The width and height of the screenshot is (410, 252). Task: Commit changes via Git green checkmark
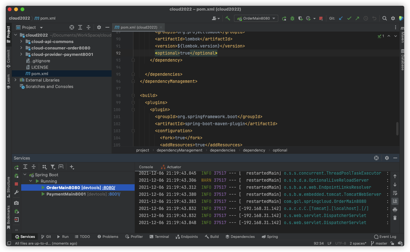pyautogui.click(x=349, y=18)
